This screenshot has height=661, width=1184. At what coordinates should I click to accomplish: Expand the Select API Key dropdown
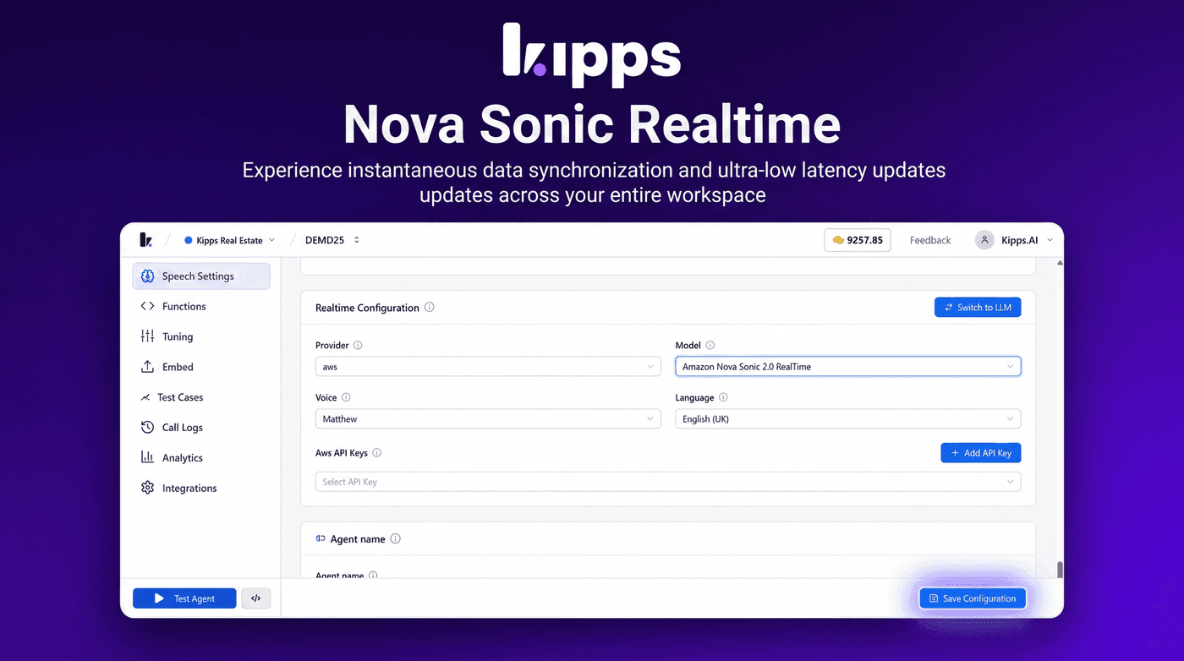tap(668, 482)
